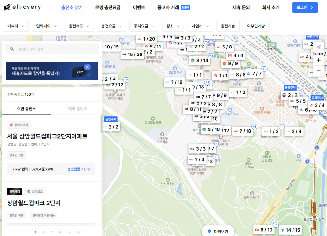Switch to the 지역 충전소 tab
327x236 pixels.
(x=77, y=109)
